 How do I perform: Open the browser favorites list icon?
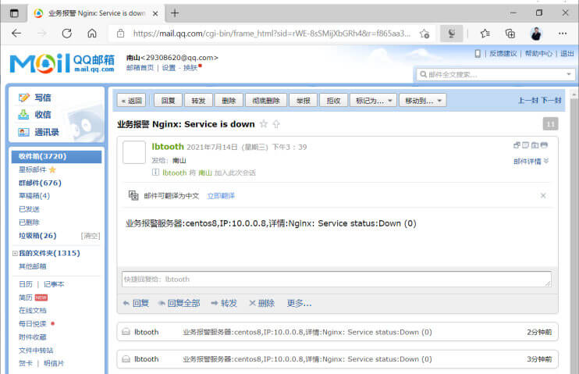click(x=485, y=34)
